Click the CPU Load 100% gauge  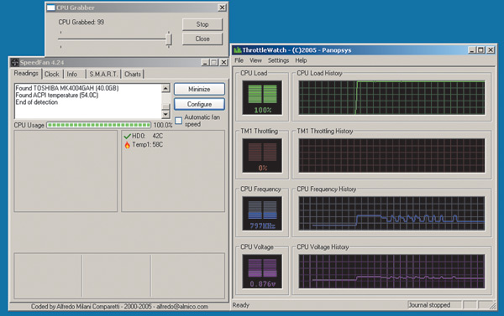pyautogui.click(x=262, y=98)
